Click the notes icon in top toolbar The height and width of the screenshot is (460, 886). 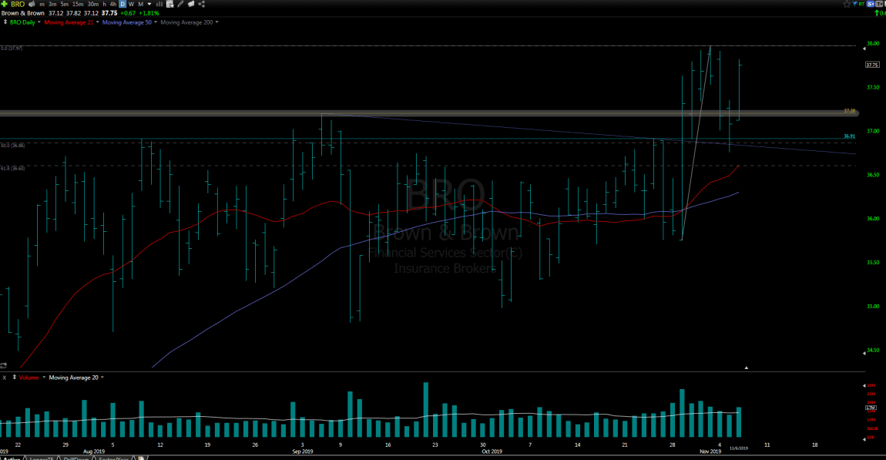click(191, 4)
